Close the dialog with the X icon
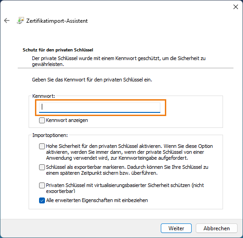243x238 pixels. [x=236, y=7]
